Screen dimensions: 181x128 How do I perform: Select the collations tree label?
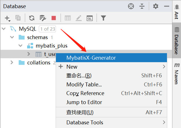(x=39, y=63)
